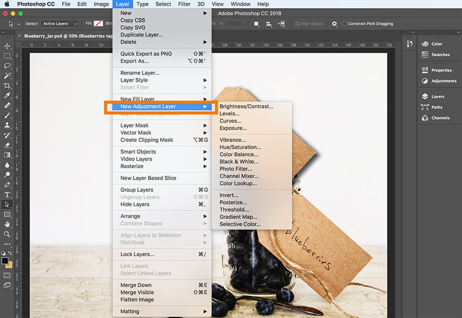This screenshot has height=318, width=462.
Task: Open the Active Layers select dropdown
Action: (x=60, y=24)
